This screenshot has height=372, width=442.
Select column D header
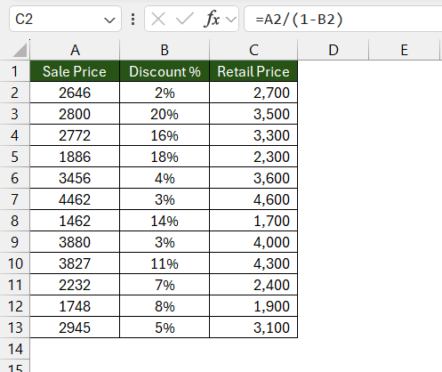click(334, 50)
